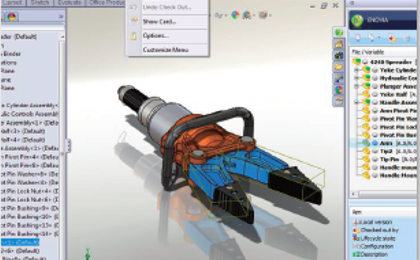The height and width of the screenshot is (260, 420).
Task: Choose Show Card from the context menu
Action: click(x=160, y=22)
